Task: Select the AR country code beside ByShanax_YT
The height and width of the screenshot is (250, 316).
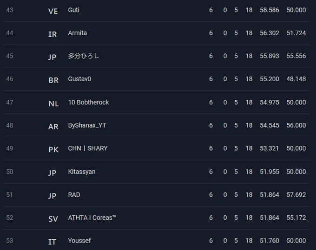Action: [53, 127]
